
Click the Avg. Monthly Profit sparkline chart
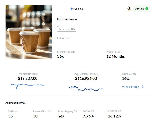click(28, 86)
